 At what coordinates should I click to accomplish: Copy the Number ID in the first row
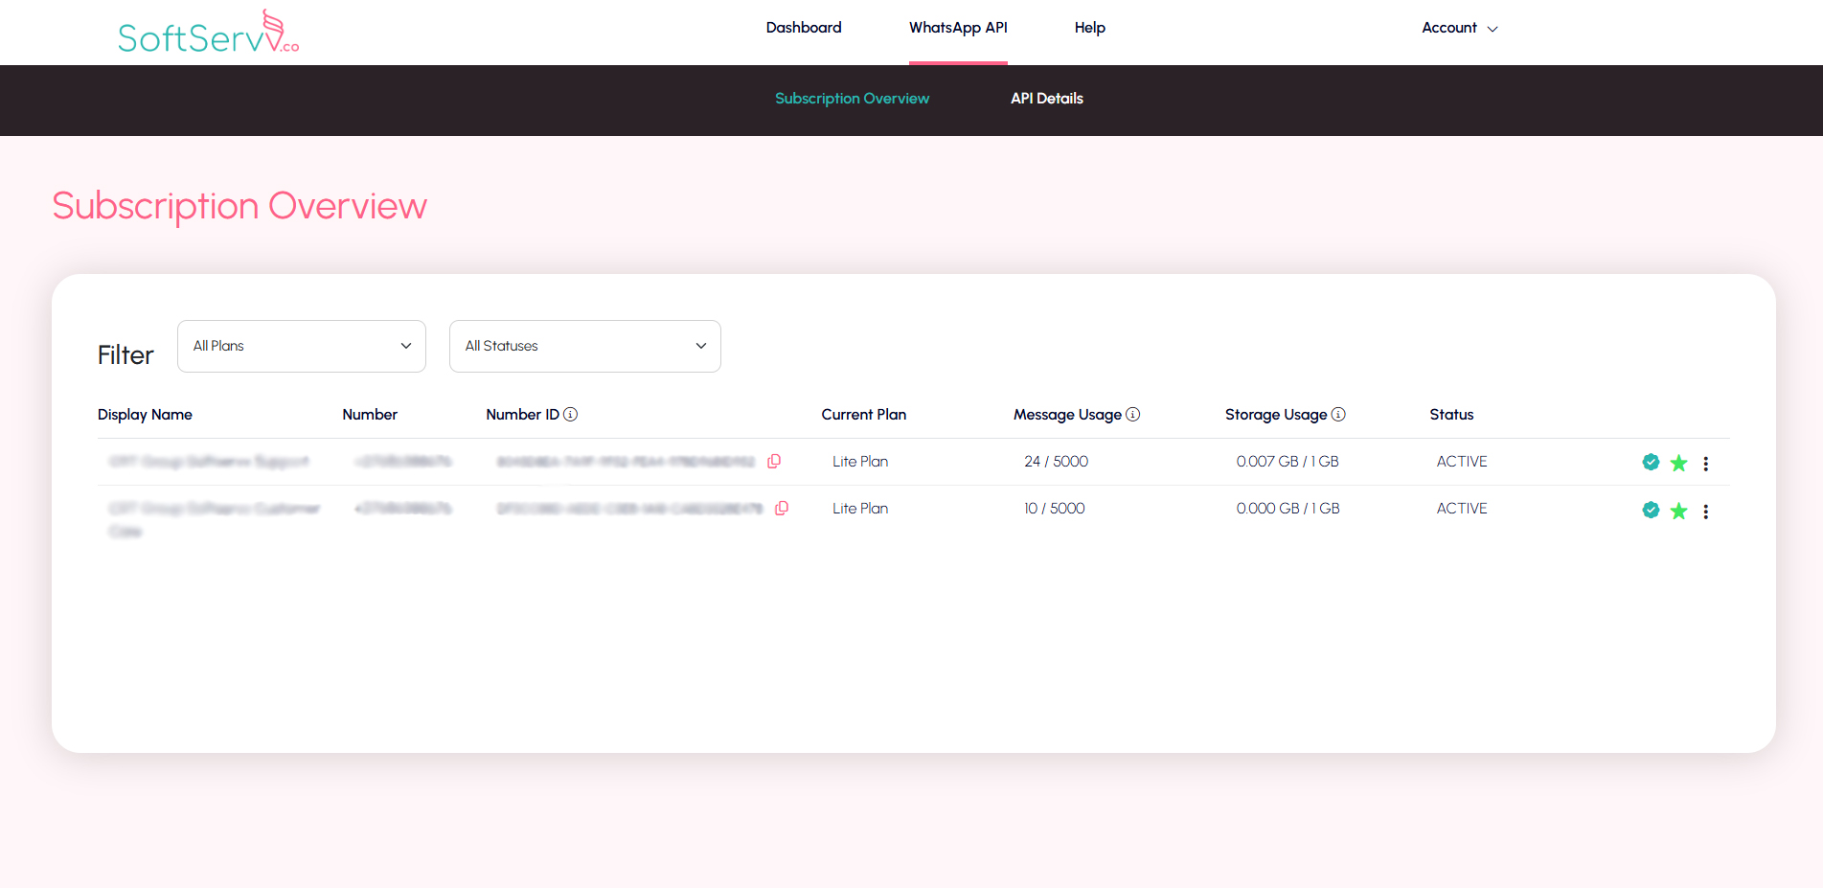(x=774, y=461)
